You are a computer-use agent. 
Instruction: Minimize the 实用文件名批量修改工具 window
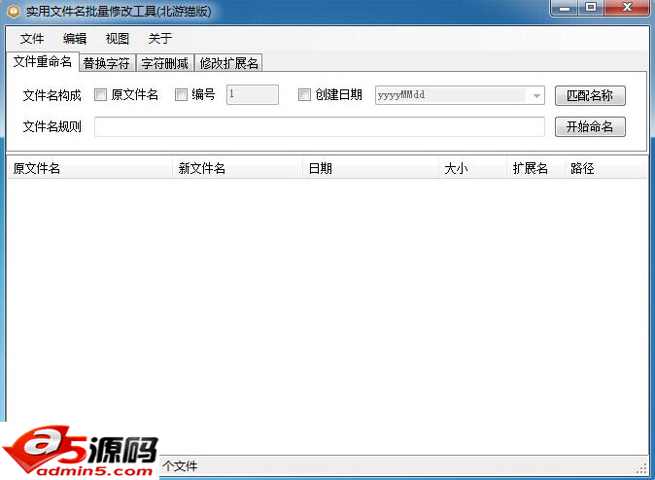tap(565, 8)
